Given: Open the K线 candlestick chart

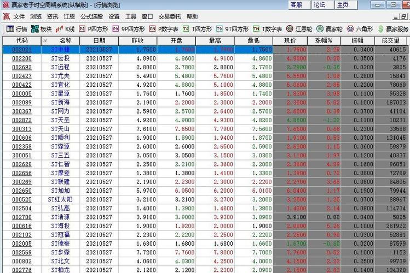Looking at the screenshot, I should click(65, 29).
